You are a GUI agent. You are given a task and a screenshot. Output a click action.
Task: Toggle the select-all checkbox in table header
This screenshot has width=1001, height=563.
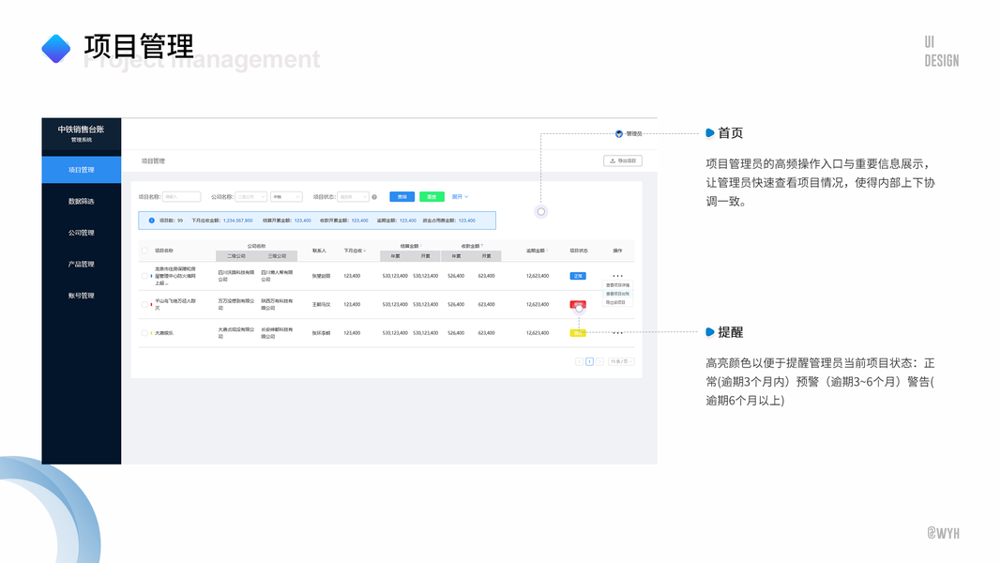144,251
